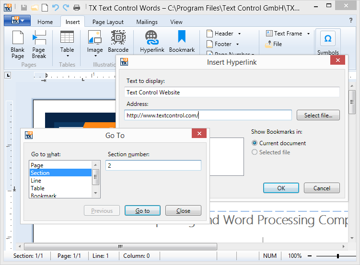360x265 pixels.
Task: Click the Image insert icon
Action: 94,38
